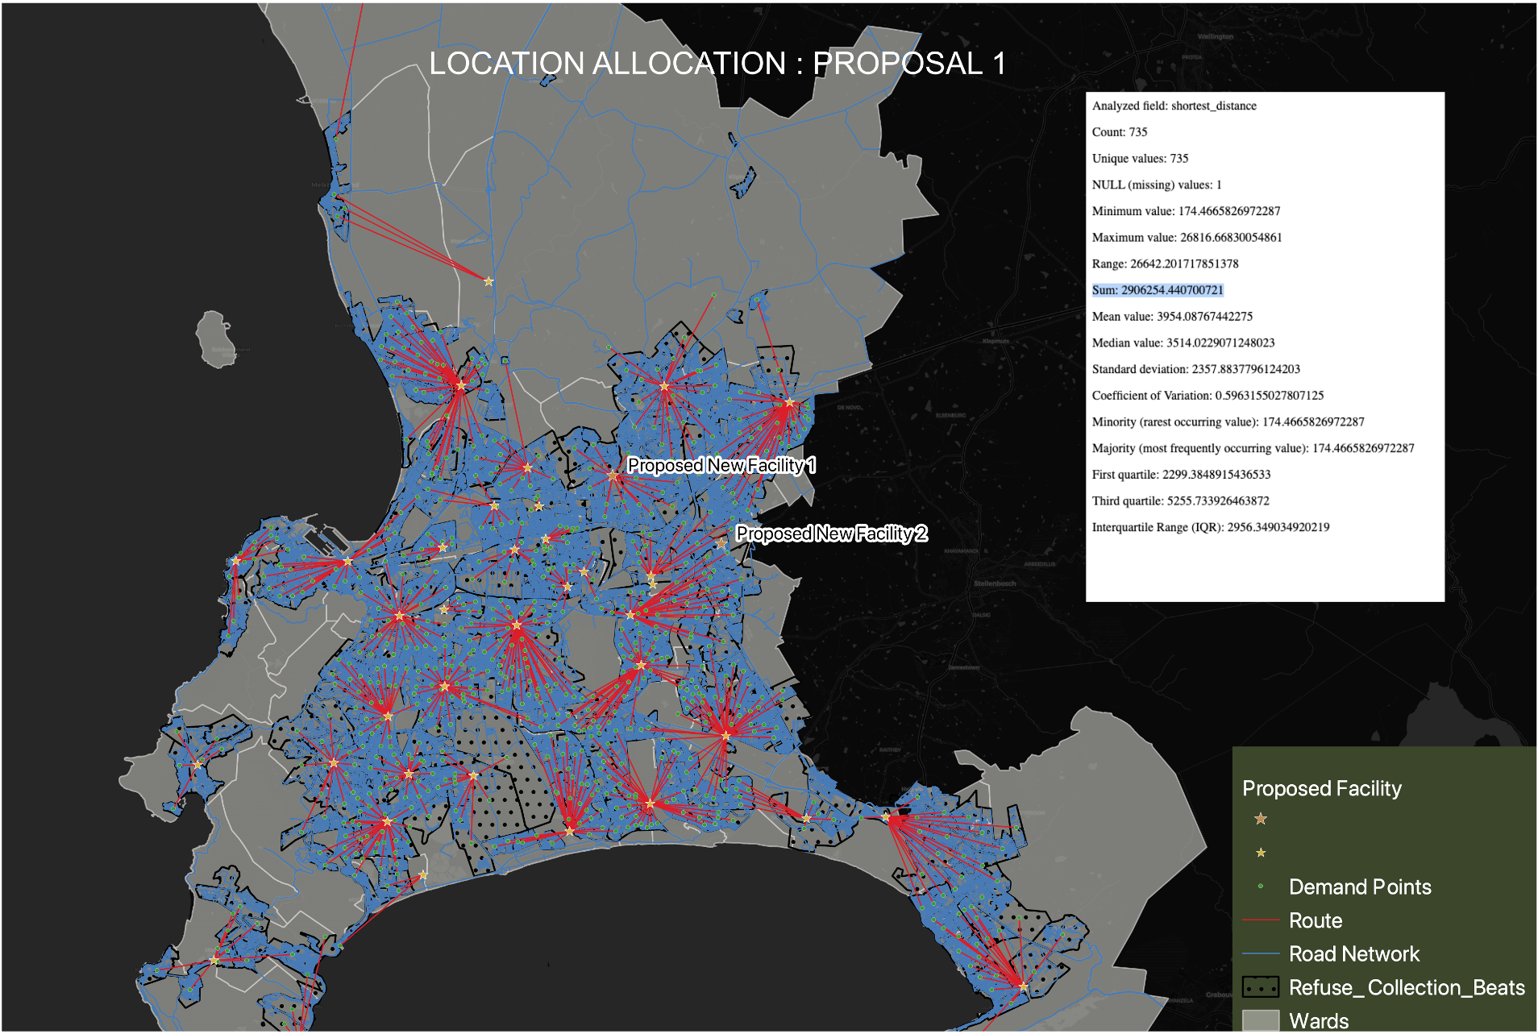Viewport: 1538px width, 1034px height.
Task: Click the Coefficient of Variation line
Action: pyautogui.click(x=1208, y=396)
